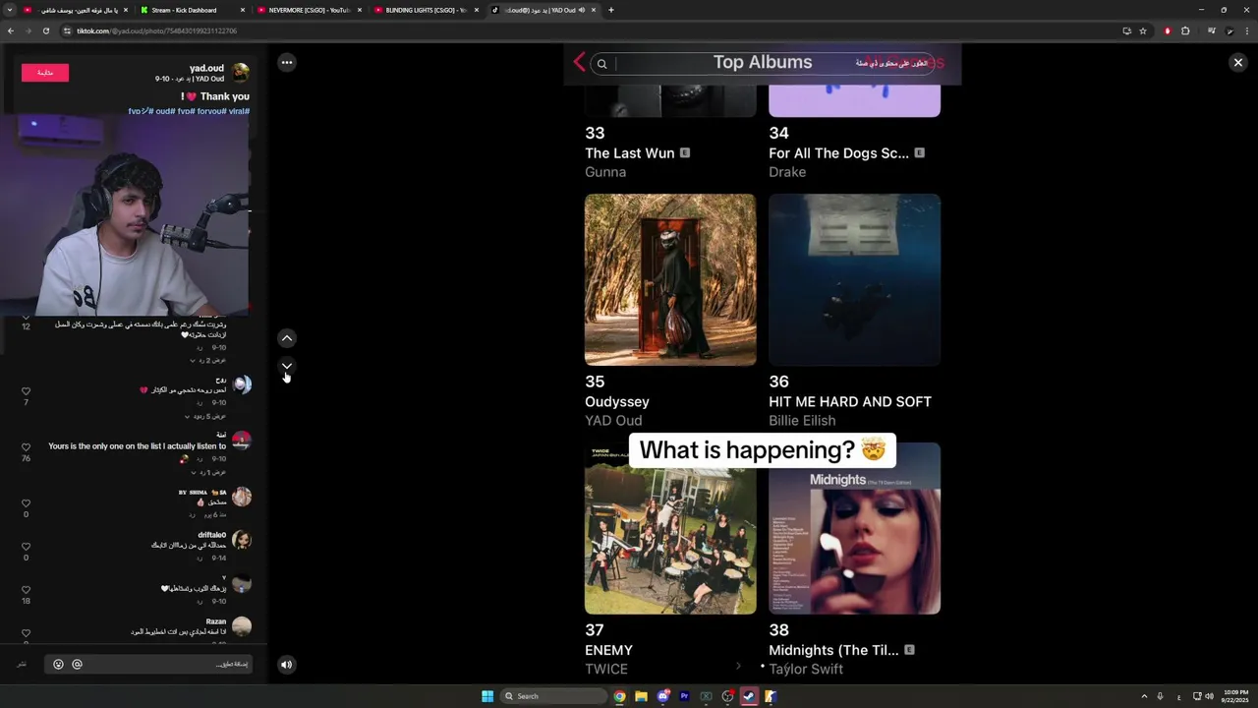Image resolution: width=1258 pixels, height=708 pixels.
Task: Click the ENEMY album cover by TWICE
Action: click(670, 528)
